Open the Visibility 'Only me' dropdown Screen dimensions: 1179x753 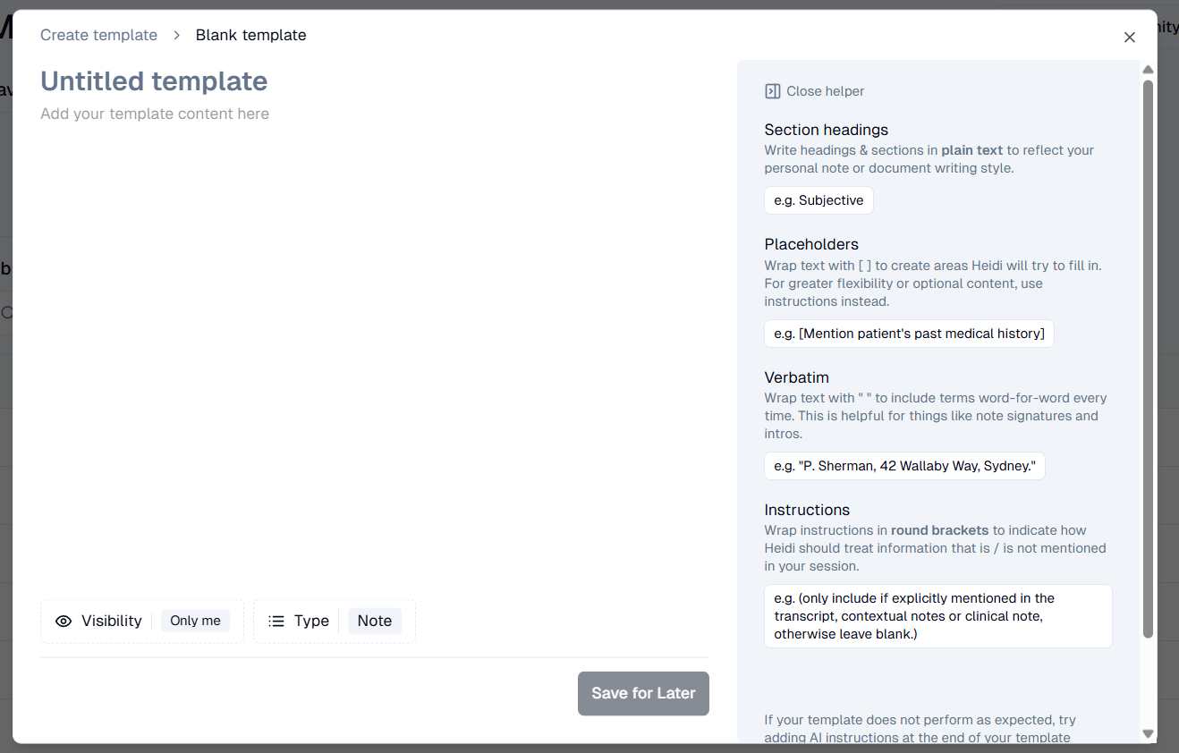pos(195,621)
